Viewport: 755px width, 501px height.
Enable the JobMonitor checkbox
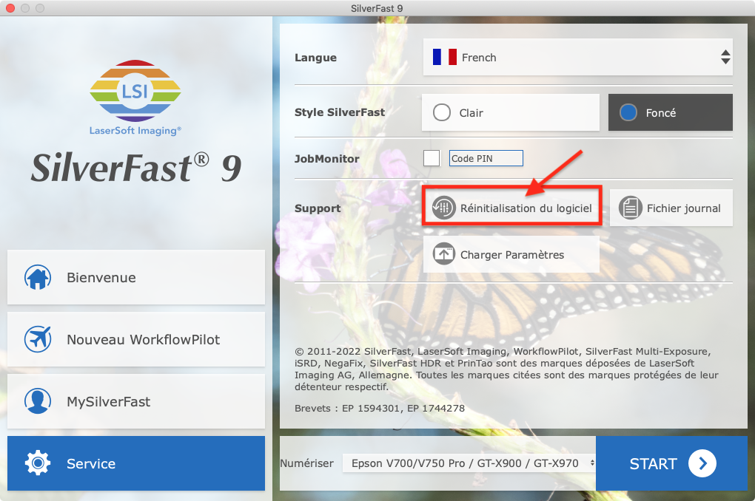coord(432,158)
